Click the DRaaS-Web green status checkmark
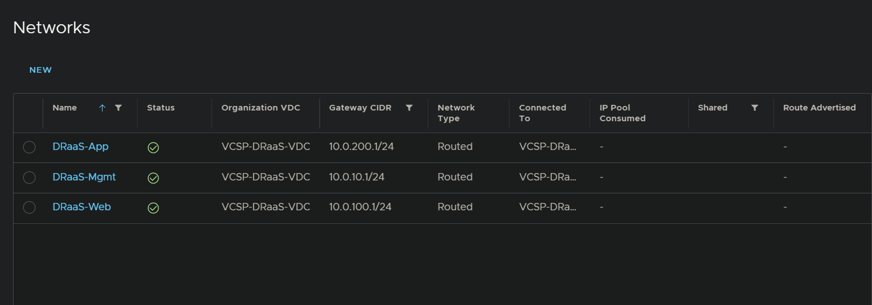The width and height of the screenshot is (872, 305). 153,208
